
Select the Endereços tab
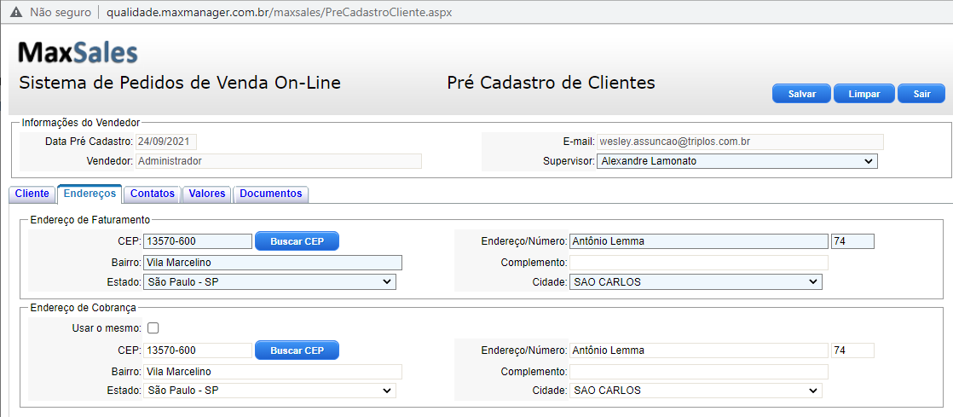90,194
